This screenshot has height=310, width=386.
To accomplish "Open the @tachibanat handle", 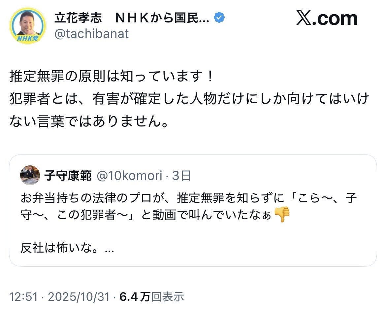I will click(91, 34).
